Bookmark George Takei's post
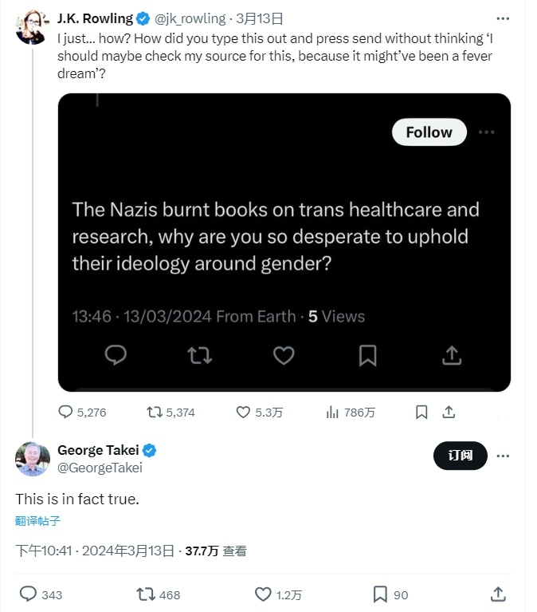This screenshot has width=537, height=612. pos(380,594)
